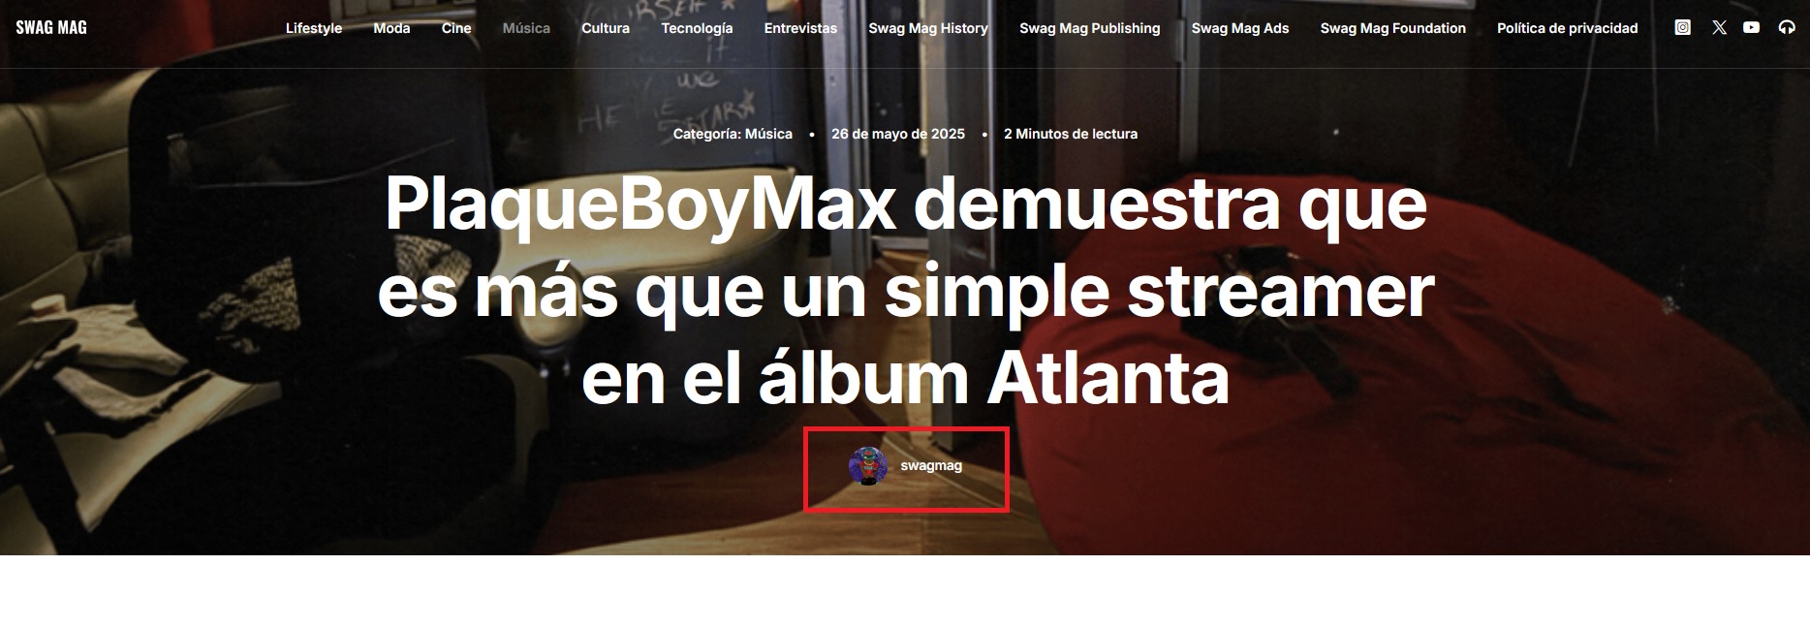
Task: Open the Lifestyle menu item
Action: click(x=314, y=28)
